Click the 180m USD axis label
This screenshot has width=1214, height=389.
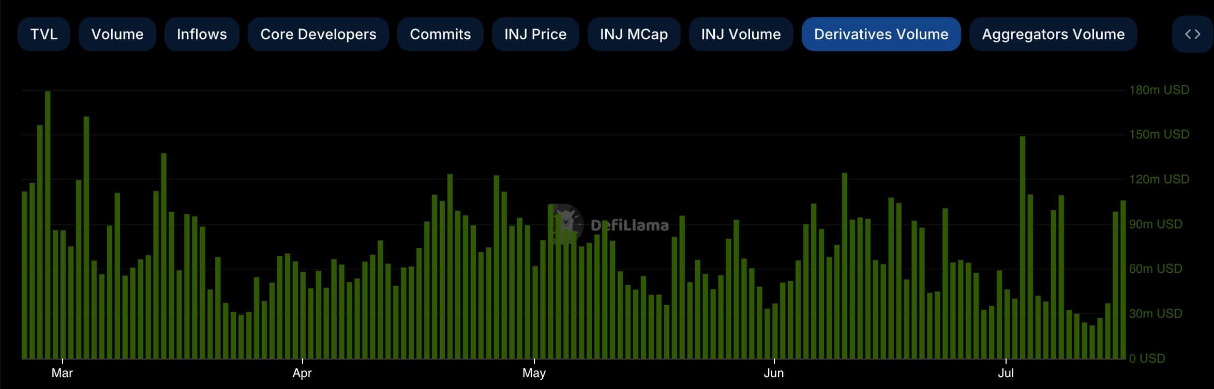(x=1159, y=90)
